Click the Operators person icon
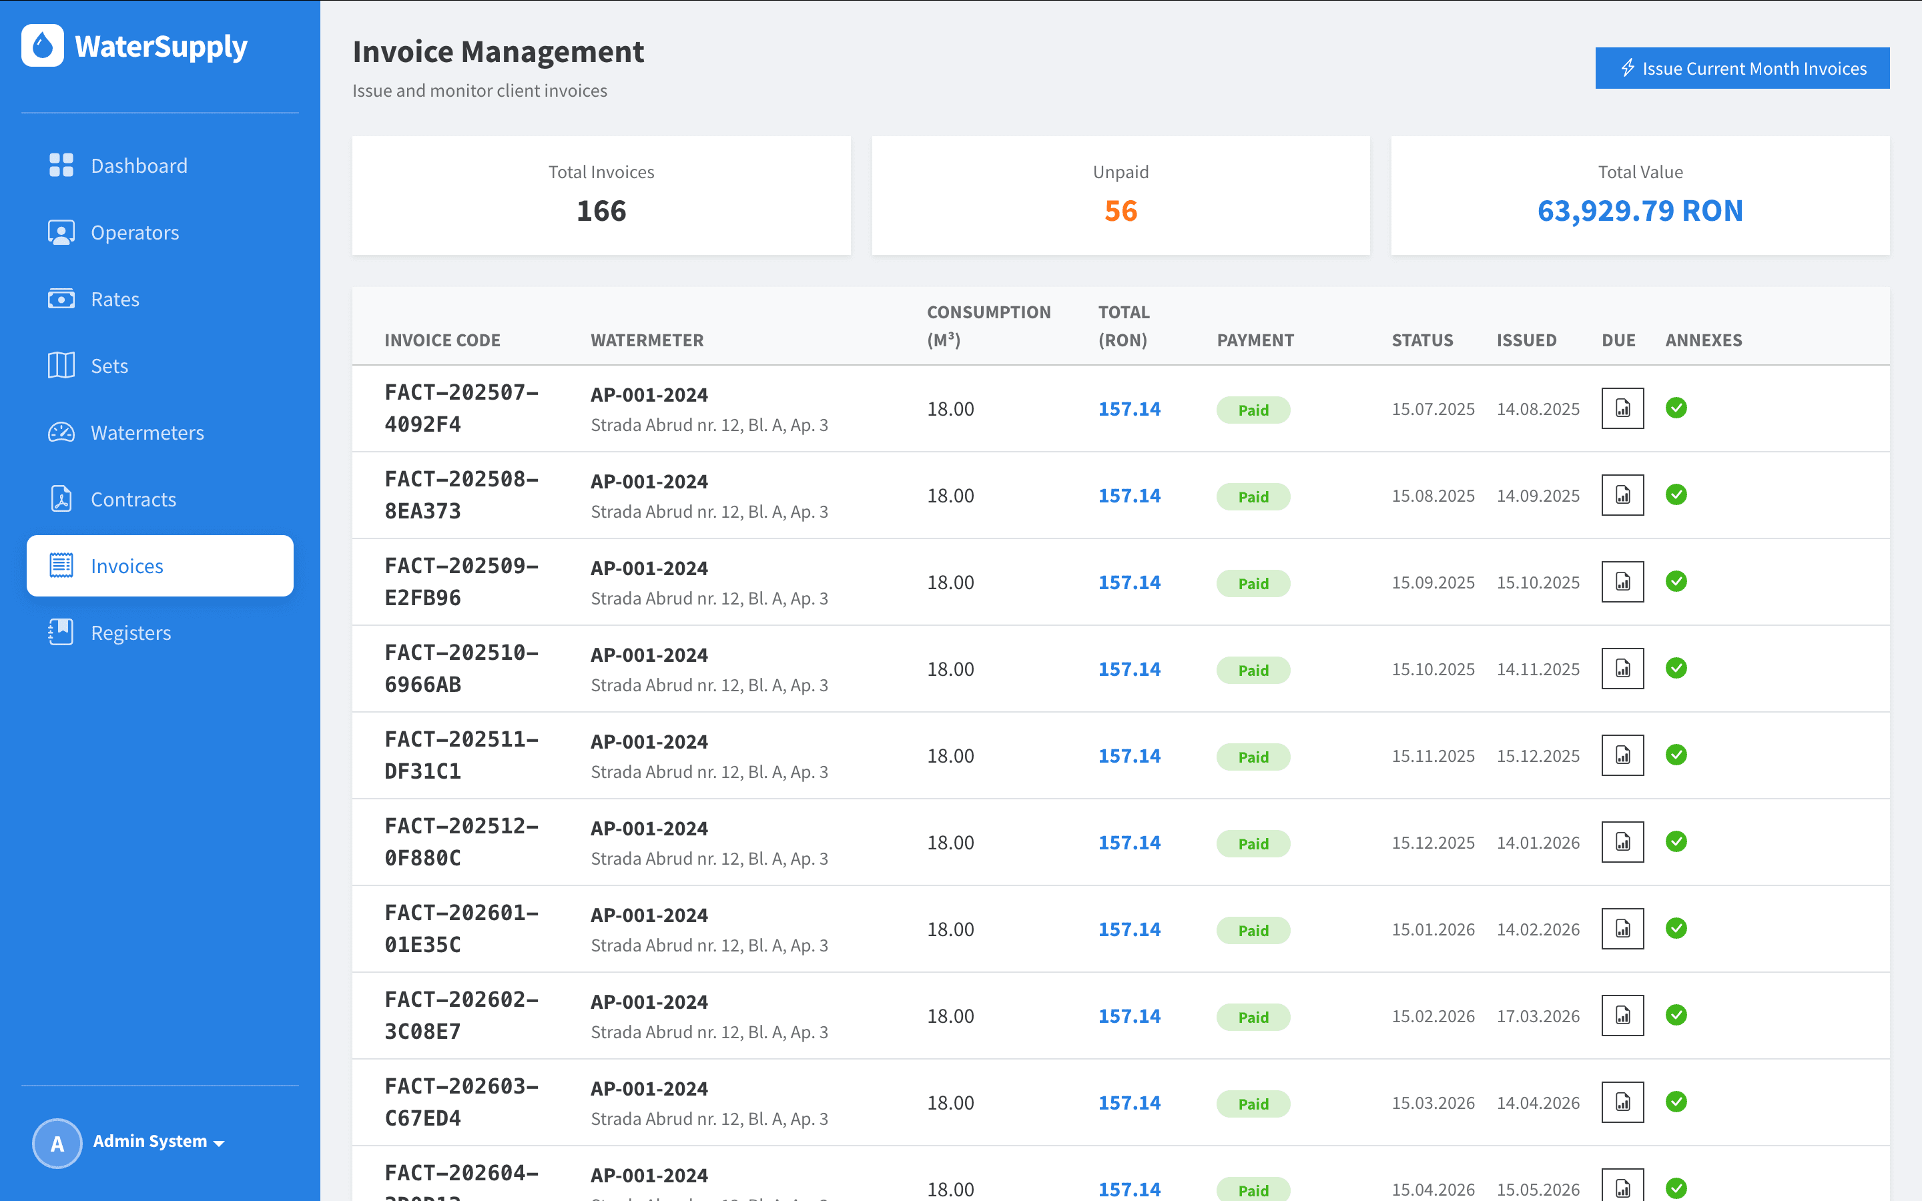This screenshot has width=1922, height=1201. tap(61, 232)
